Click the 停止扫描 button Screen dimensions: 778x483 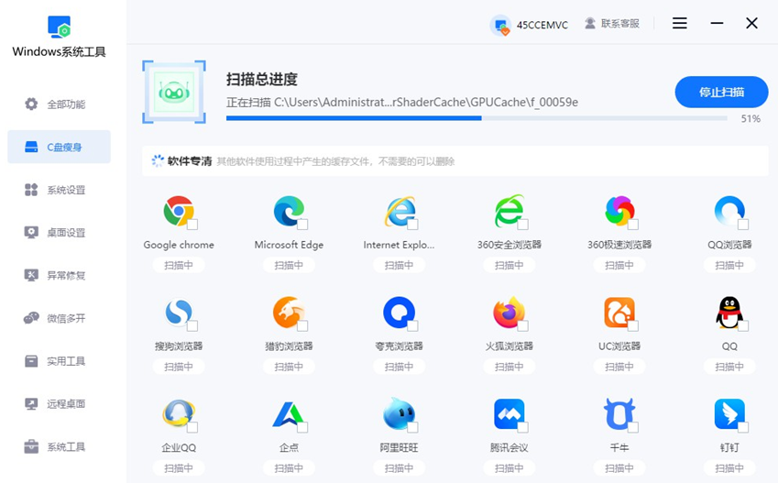point(721,92)
